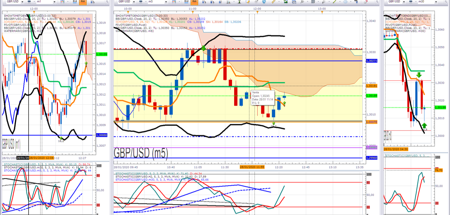The height and width of the screenshot is (215, 450).
Task: Select the parallel lines drawing tool
Action: pos(302,2)
